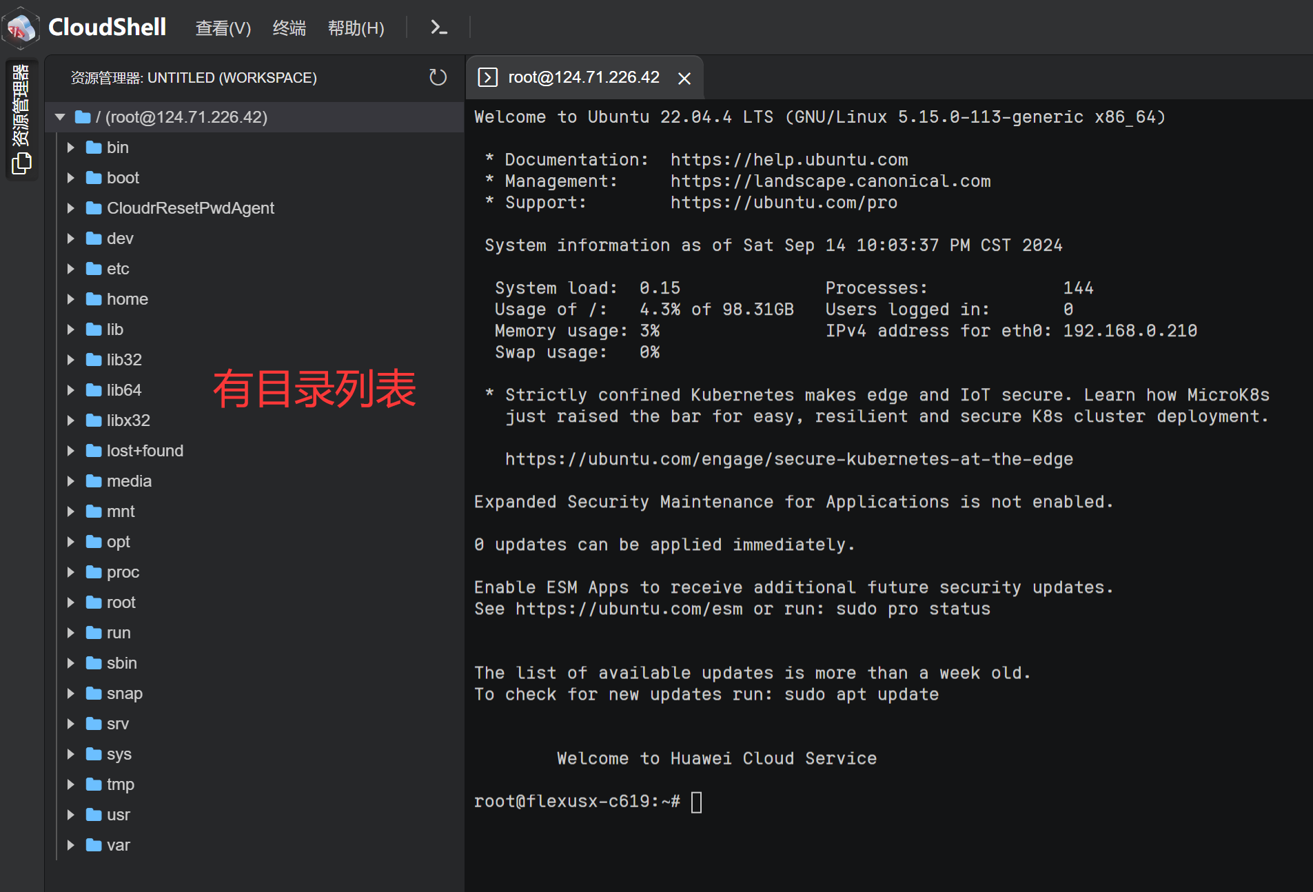This screenshot has height=892, width=1313.
Task: Switch to the root@124.71.226.42 terminal tab
Action: pos(584,77)
